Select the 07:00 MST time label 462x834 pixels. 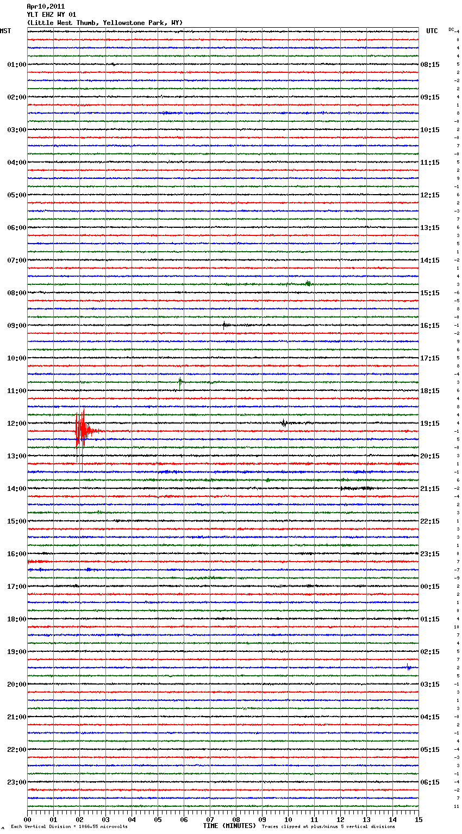click(16, 260)
